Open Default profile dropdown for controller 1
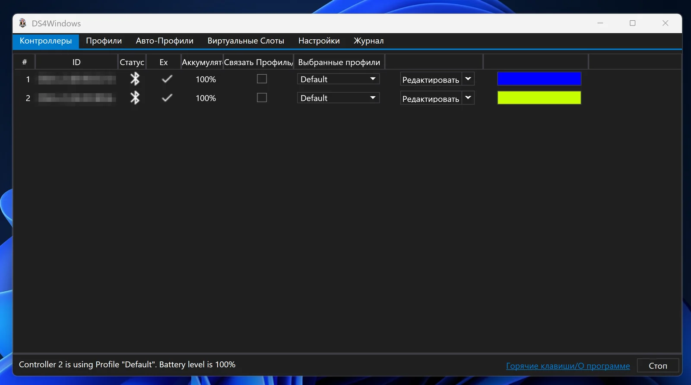Image resolution: width=691 pixels, height=385 pixels. [338, 79]
